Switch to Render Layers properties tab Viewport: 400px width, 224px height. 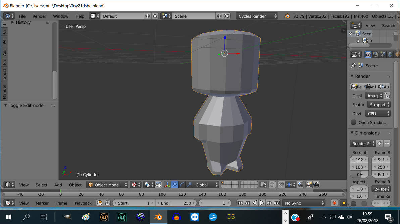[x=375, y=54]
